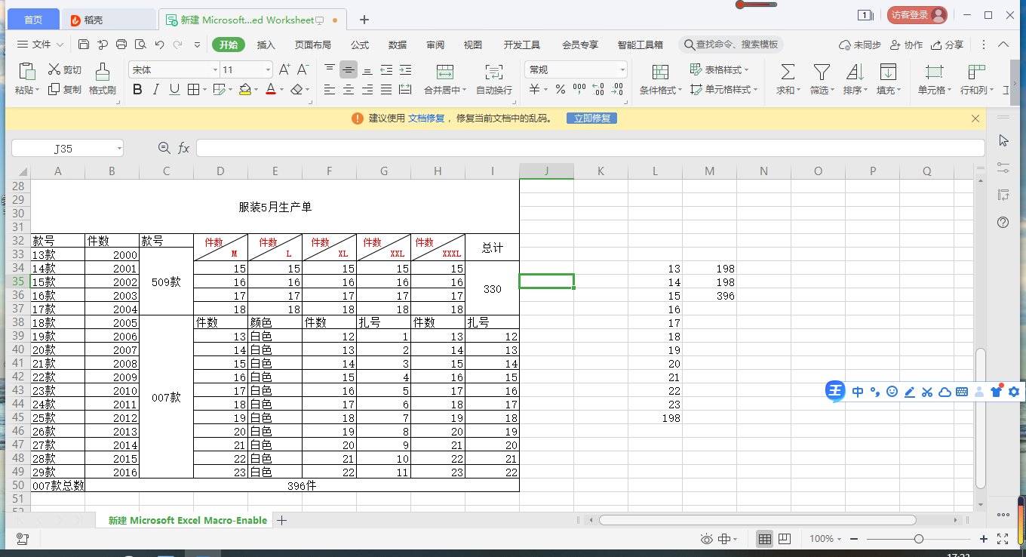
Task: Click the Undo arrow icon
Action: (x=159, y=45)
